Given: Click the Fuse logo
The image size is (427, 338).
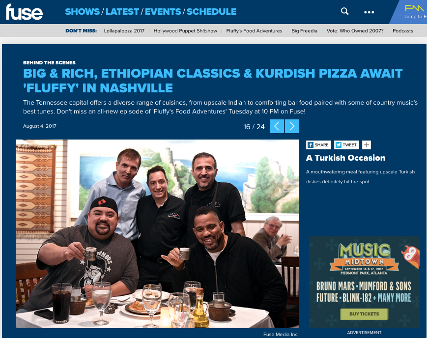Looking at the screenshot, I should click(24, 12).
